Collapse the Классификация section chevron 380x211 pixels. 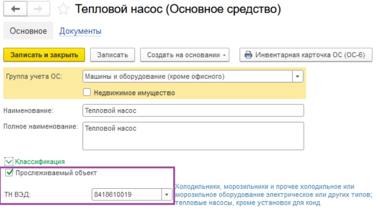pyautogui.click(x=9, y=162)
